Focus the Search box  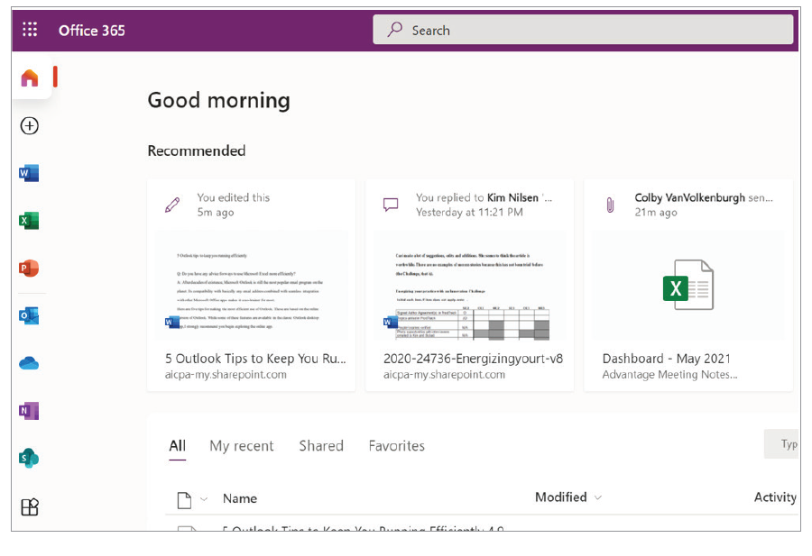[583, 30]
